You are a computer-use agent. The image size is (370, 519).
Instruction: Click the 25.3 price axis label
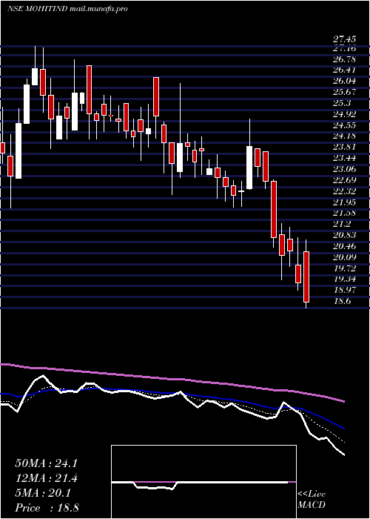click(343, 103)
